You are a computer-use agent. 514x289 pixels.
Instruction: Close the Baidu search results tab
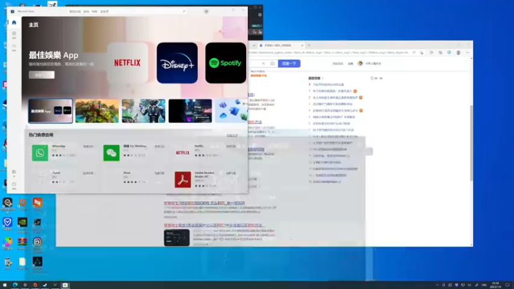(302, 46)
